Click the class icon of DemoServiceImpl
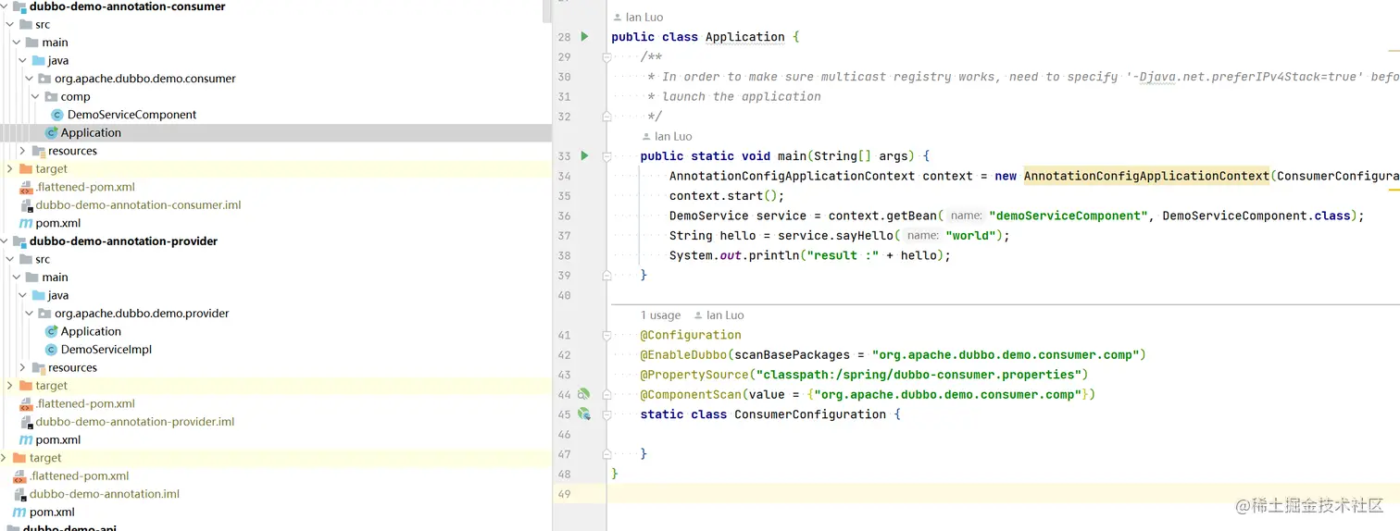Viewport: 1400px width, 531px height. [x=51, y=350]
